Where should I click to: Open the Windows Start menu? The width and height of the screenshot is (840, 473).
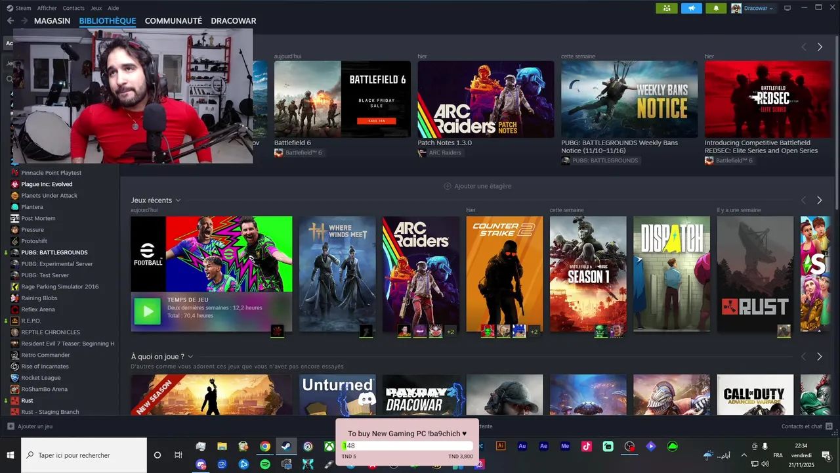[10, 455]
